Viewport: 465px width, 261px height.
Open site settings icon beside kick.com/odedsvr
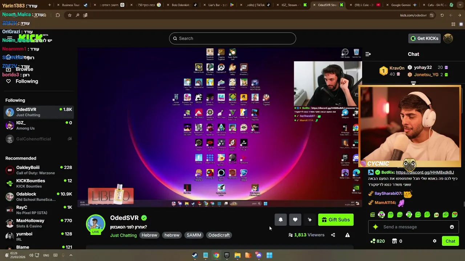(x=432, y=15)
